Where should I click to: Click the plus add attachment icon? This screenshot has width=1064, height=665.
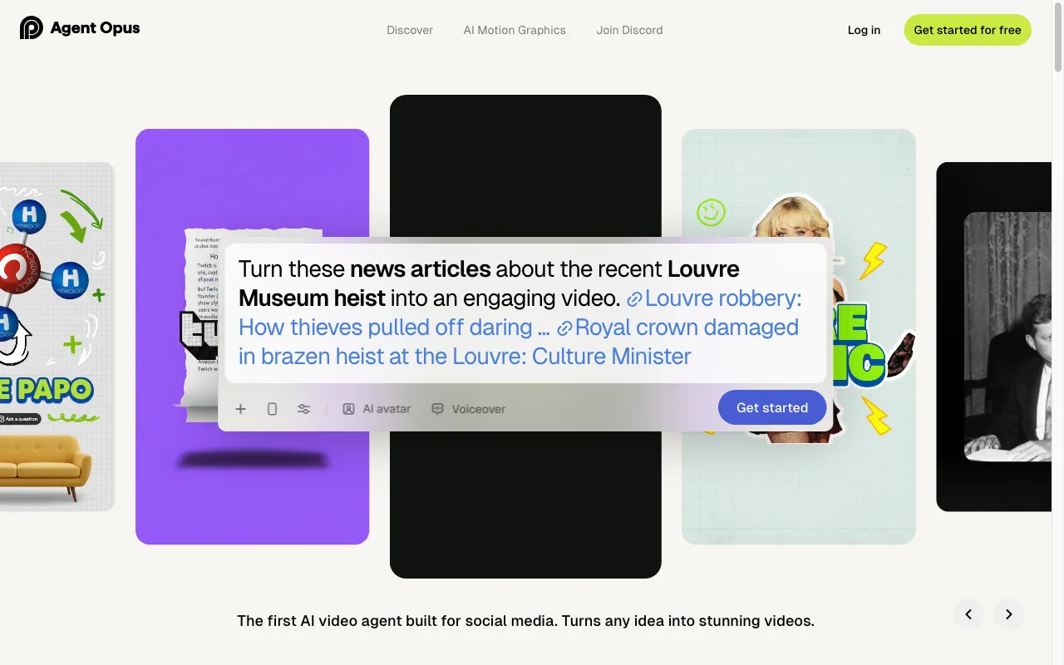(240, 409)
